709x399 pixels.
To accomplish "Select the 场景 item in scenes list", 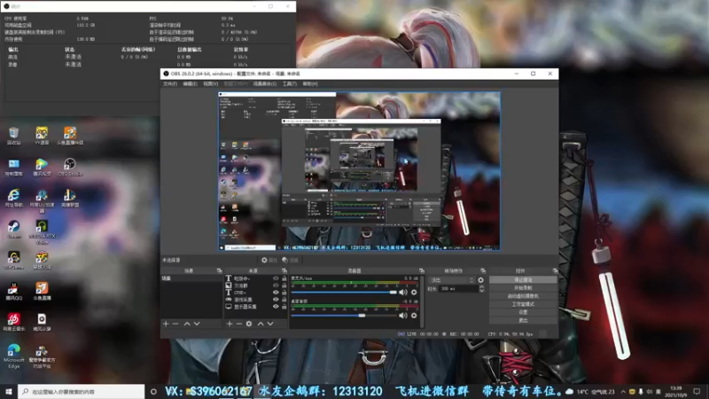I will click(x=191, y=278).
